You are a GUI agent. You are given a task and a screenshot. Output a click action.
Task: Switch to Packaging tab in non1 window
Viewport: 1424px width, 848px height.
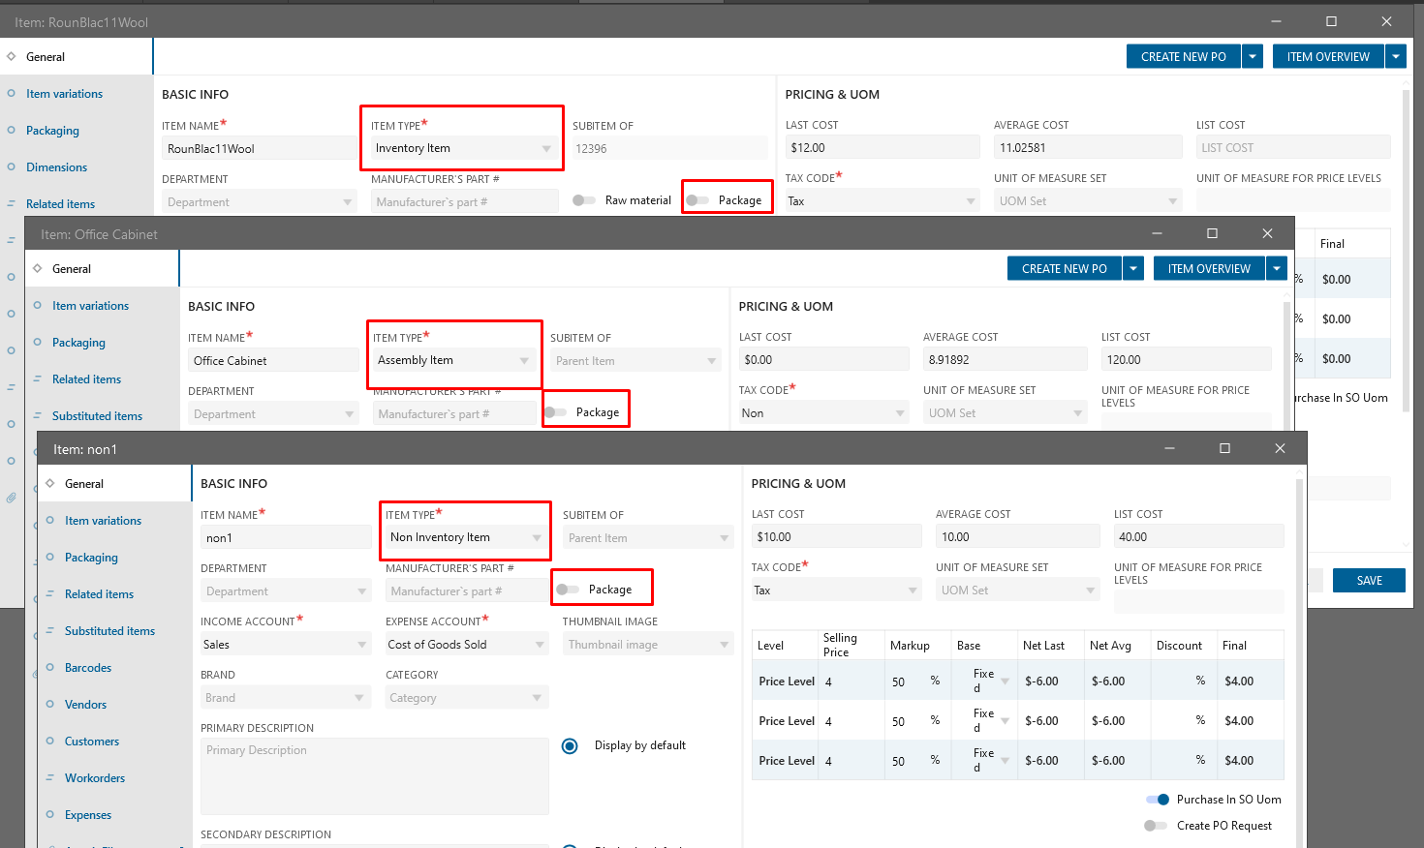tap(91, 558)
